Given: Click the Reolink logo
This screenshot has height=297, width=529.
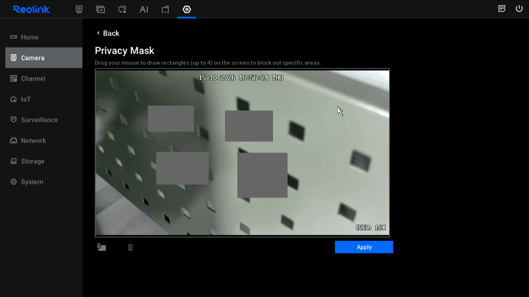Looking at the screenshot, I should tap(31, 9).
